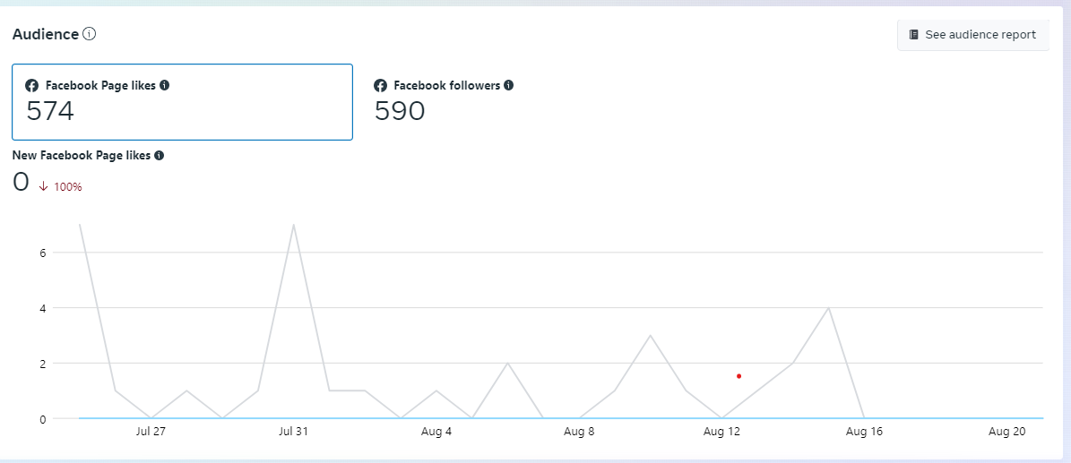Switch to the Facebook followers metric
This screenshot has width=1071, height=463.
pyautogui.click(x=444, y=100)
